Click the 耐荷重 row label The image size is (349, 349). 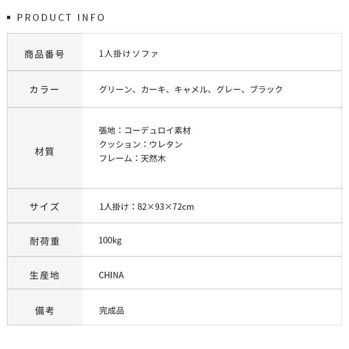(x=44, y=241)
